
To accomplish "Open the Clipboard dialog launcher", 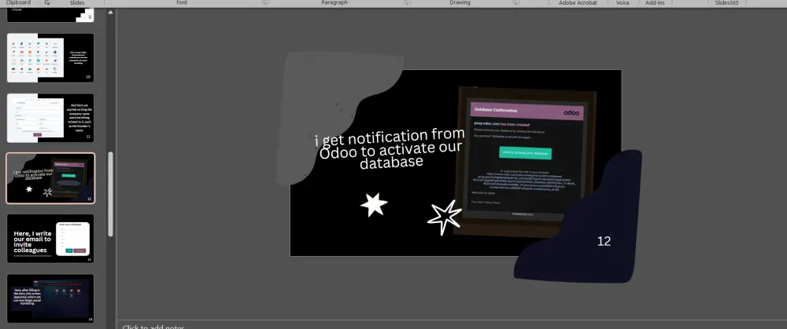I will (47, 3).
